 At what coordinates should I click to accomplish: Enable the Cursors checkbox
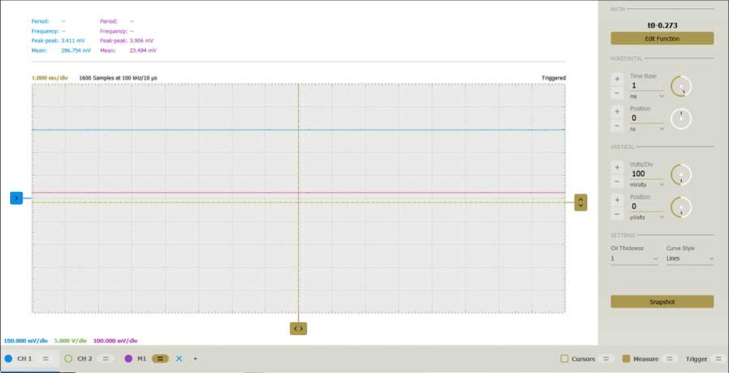[x=564, y=358]
